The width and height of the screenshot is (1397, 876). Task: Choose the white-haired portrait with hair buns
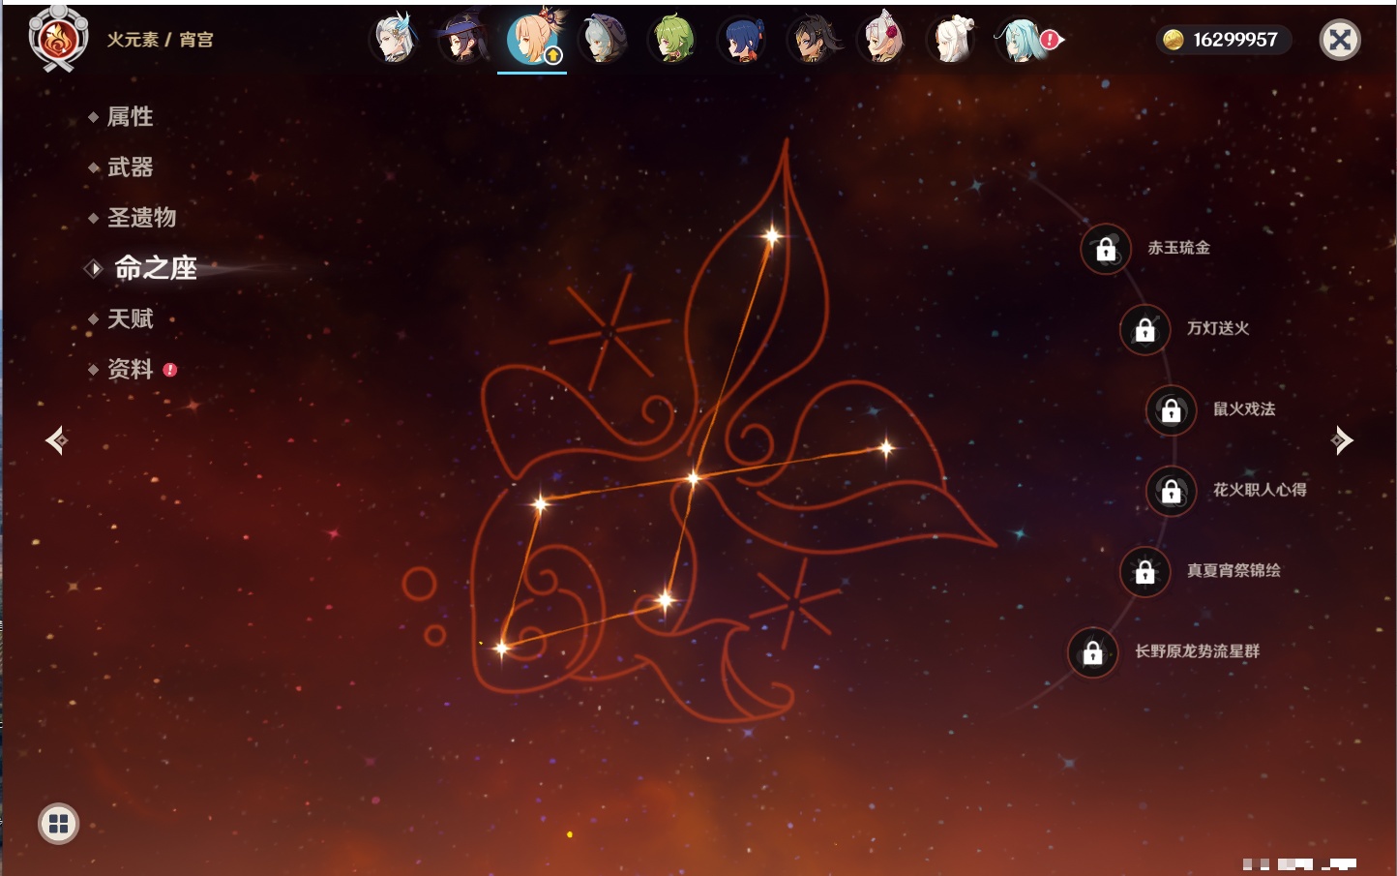[951, 40]
